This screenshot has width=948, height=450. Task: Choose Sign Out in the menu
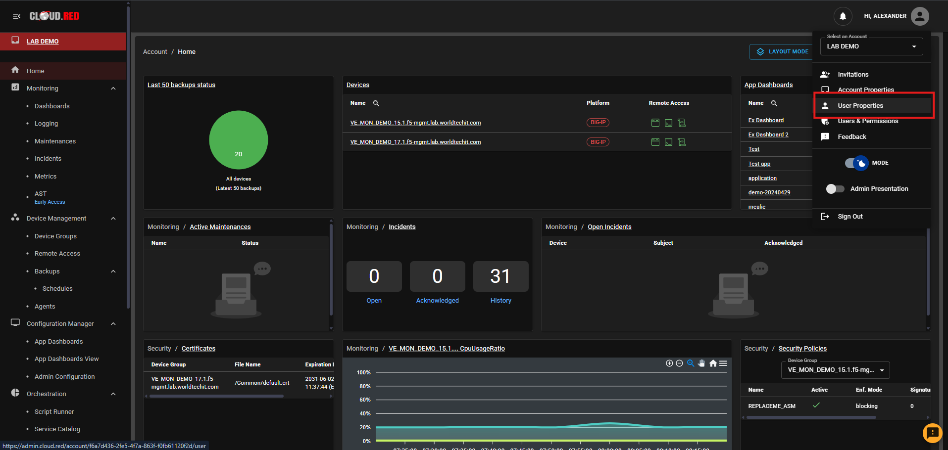click(x=850, y=217)
